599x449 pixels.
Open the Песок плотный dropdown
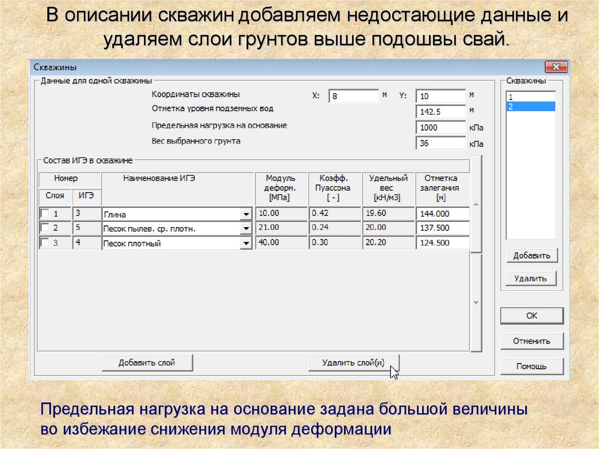point(246,244)
